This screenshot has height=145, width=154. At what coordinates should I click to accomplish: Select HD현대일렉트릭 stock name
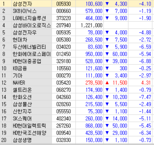(x=29, y=126)
